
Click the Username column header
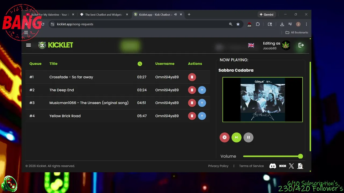tap(165, 64)
